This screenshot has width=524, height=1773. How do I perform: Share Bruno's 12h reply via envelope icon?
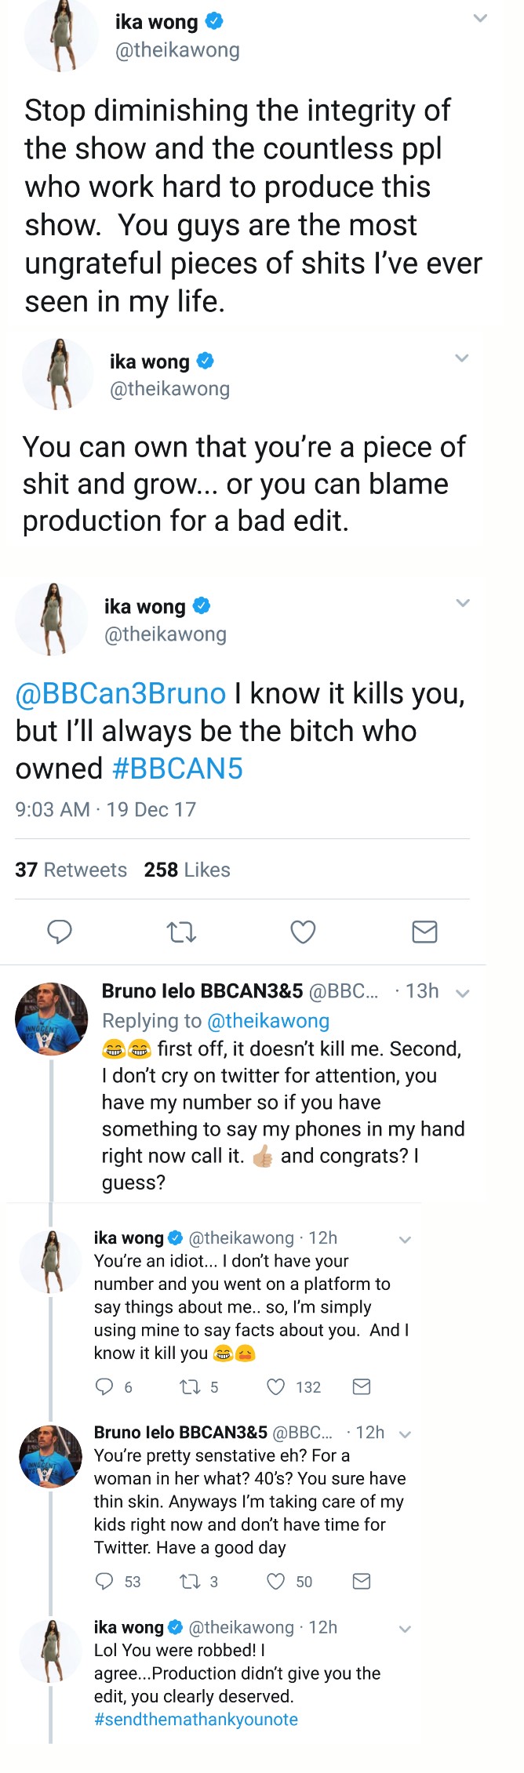[362, 1581]
